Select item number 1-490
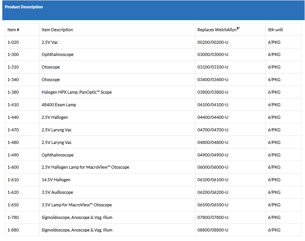 pos(13,155)
